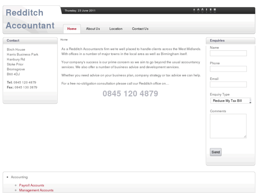Open the Contact Us page
Screen dimensions: 258x193
tap(140, 29)
